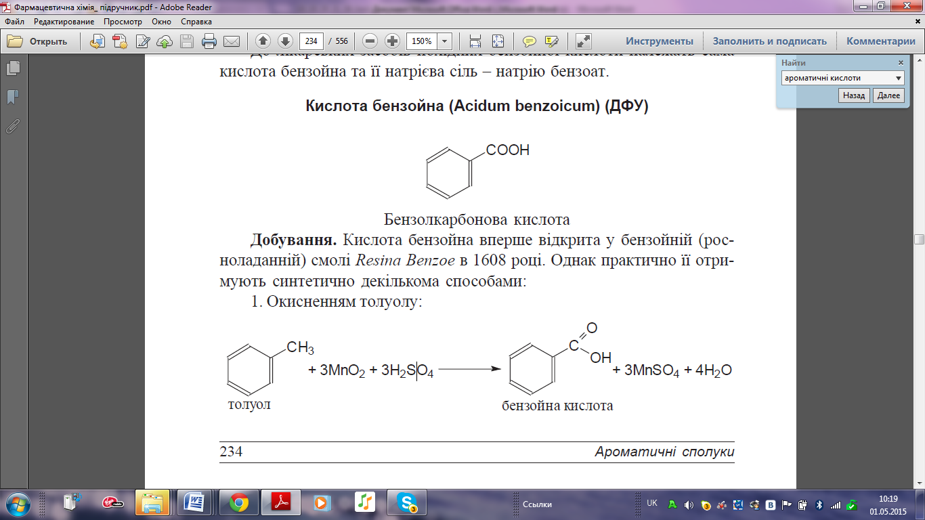925x520 pixels.
Task: Click the find text field with ароматичні кислоти
Action: pyautogui.click(x=837, y=78)
